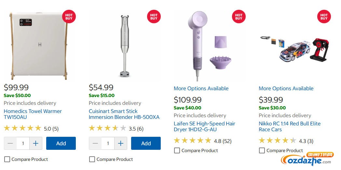This screenshot has height=170, width=341.
Task: Check Compare Product under Cuisinart blender
Action: (x=92, y=159)
